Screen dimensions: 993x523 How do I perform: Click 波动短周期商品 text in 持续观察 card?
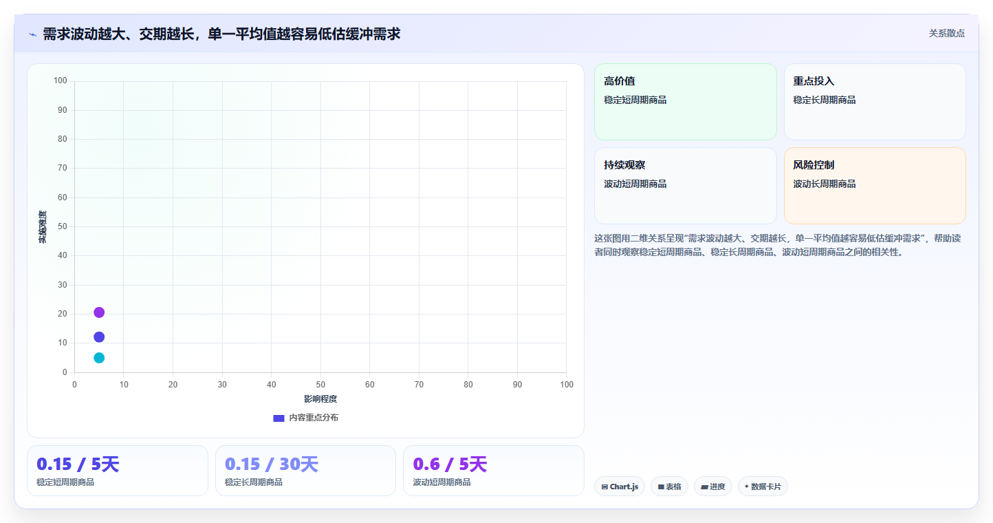pos(635,184)
